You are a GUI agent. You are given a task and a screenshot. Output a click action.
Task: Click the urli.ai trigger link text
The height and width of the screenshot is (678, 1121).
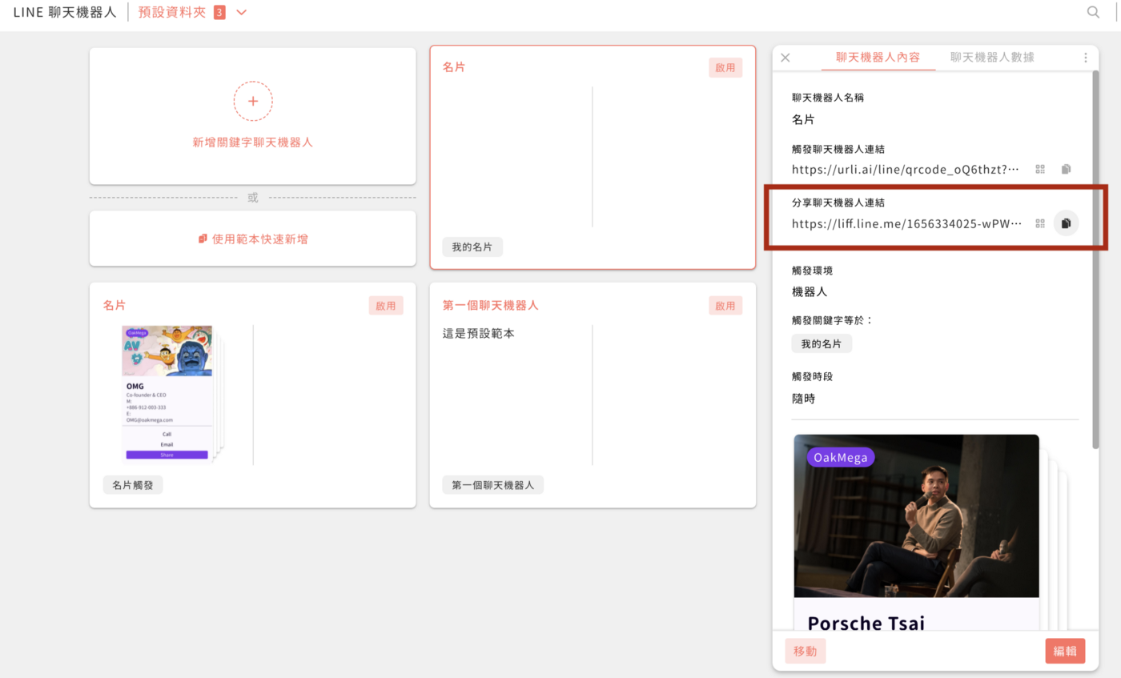[x=906, y=169]
